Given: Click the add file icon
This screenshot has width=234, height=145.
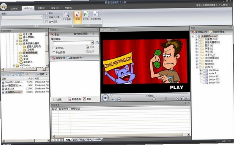Looking at the screenshot, I should pyautogui.click(x=53, y=58).
